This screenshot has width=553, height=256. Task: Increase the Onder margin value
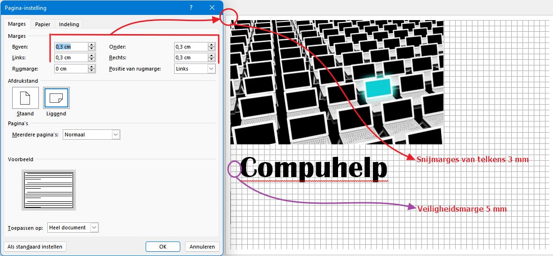point(212,45)
